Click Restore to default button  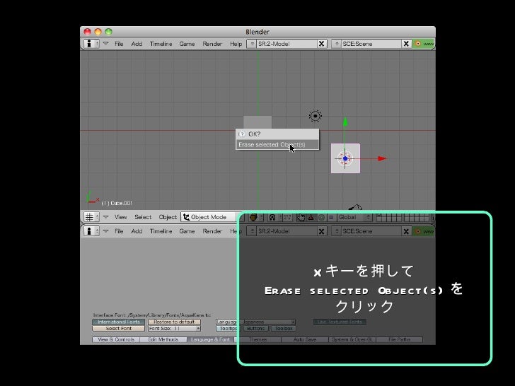[x=175, y=322]
